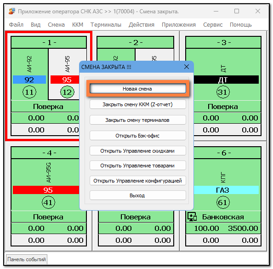This screenshot has width=273, height=269.
Task: Click the cyan ГАЗ label on dispenser 6
Action: click(x=226, y=190)
